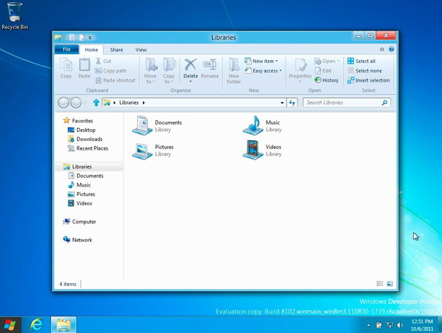442x333 pixels.
Task: Click the Cut scissors command
Action: click(104, 61)
